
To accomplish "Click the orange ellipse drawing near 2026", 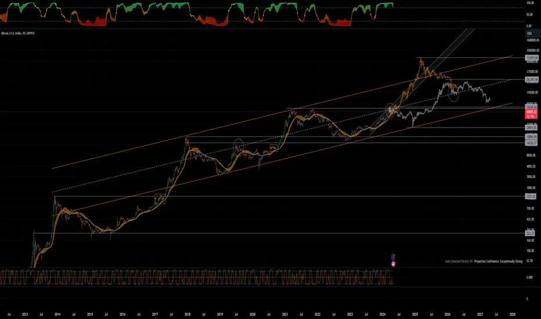I will (454, 92).
